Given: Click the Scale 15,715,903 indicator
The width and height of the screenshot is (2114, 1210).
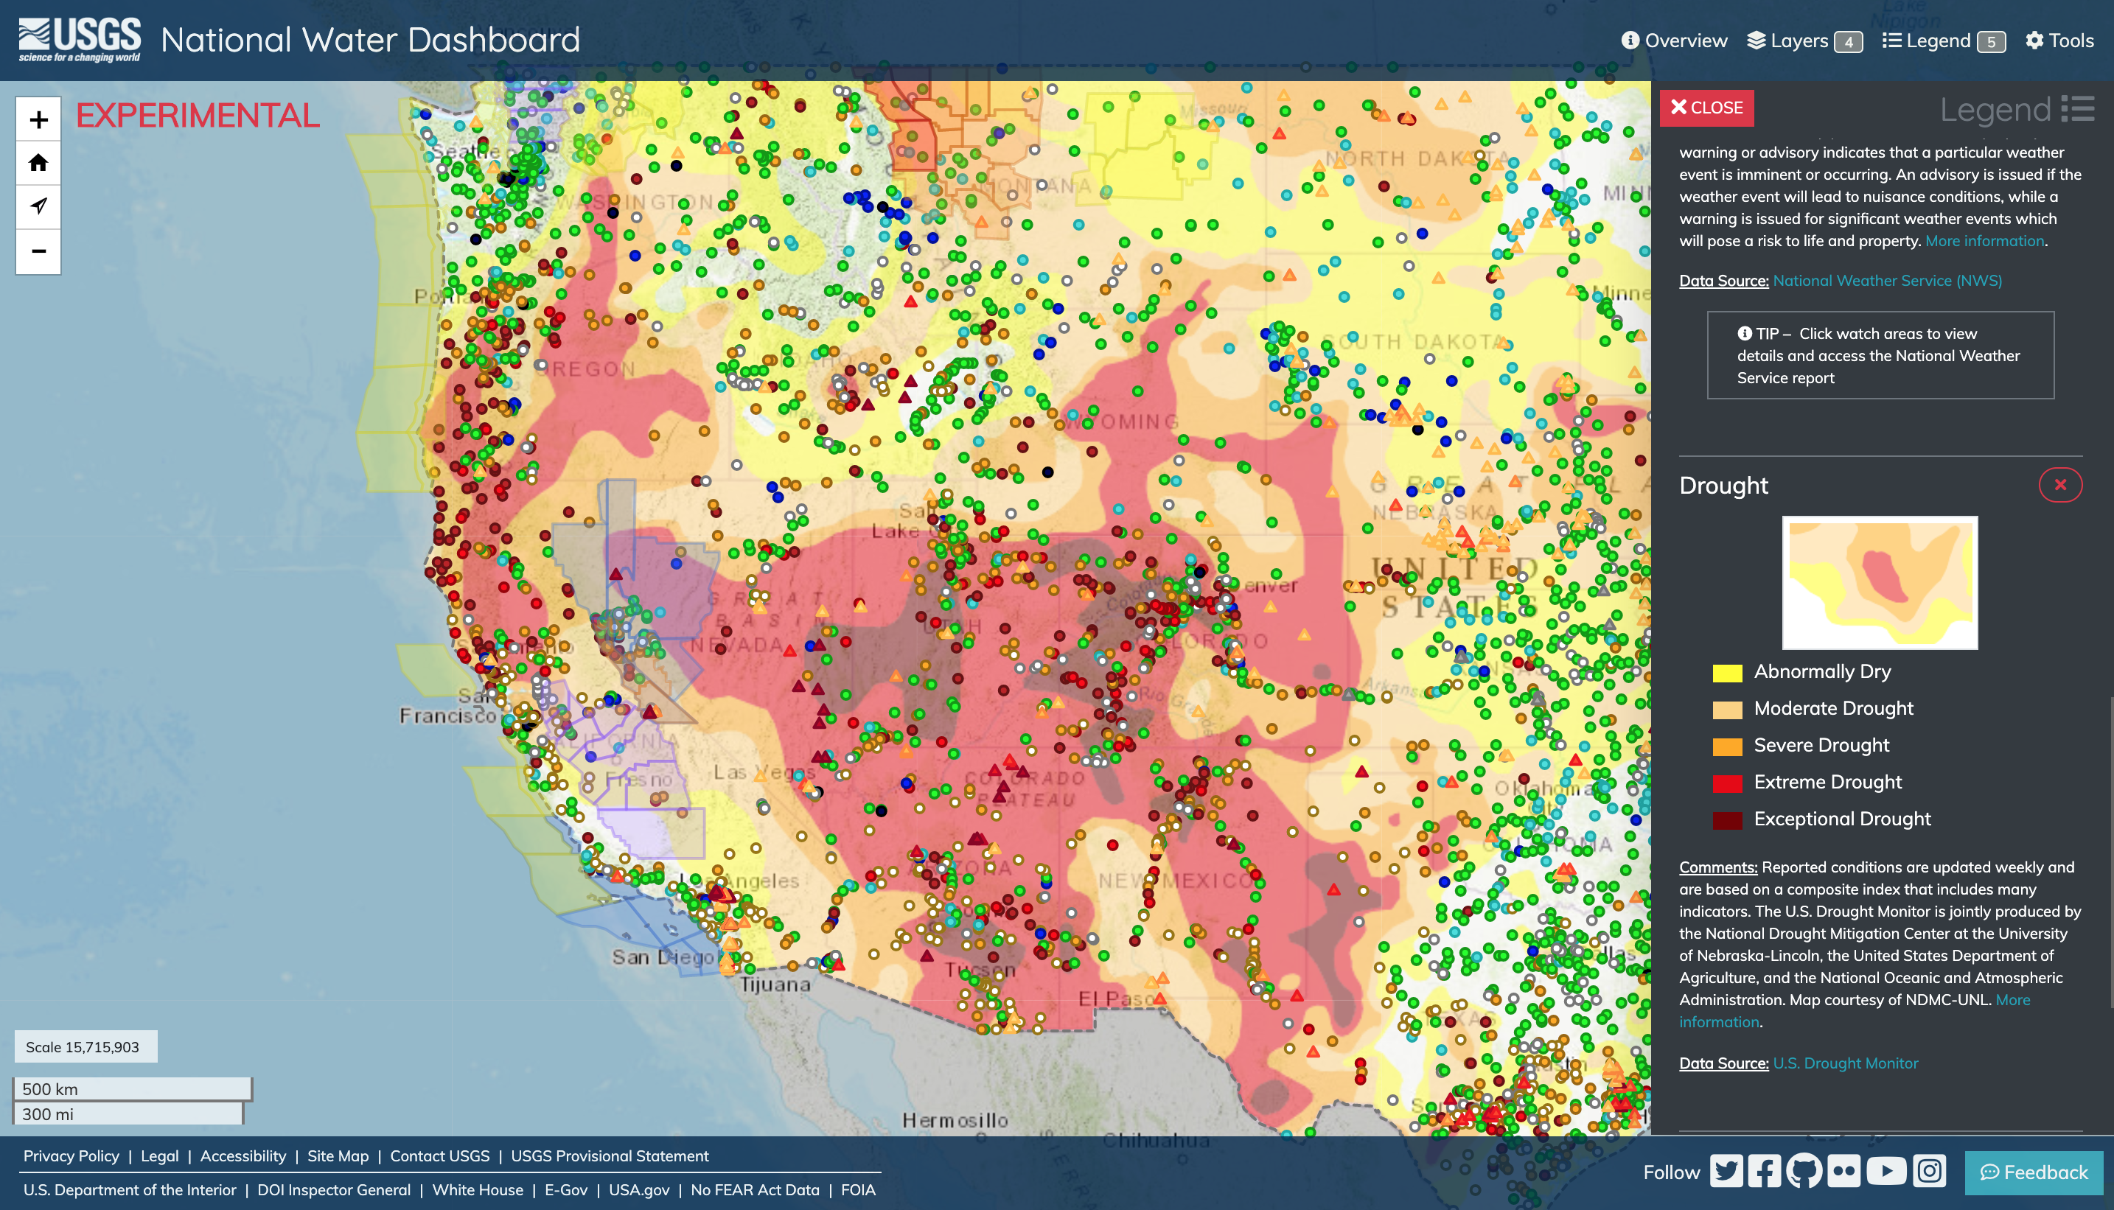Looking at the screenshot, I should pyautogui.click(x=85, y=1047).
